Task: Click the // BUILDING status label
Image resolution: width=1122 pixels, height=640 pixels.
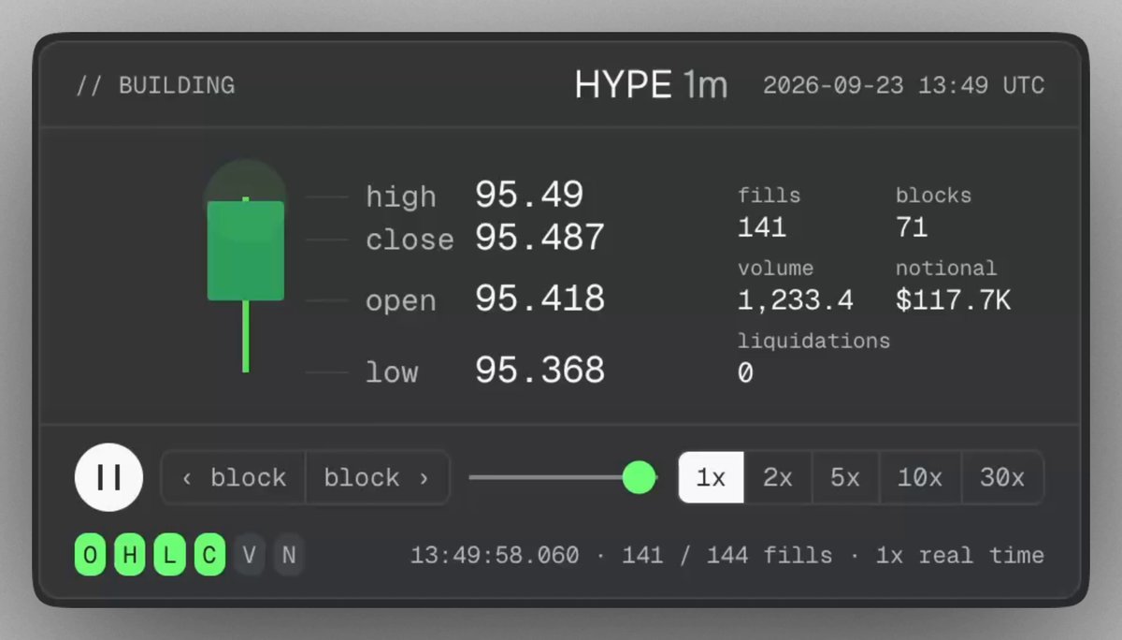Action: pos(155,86)
